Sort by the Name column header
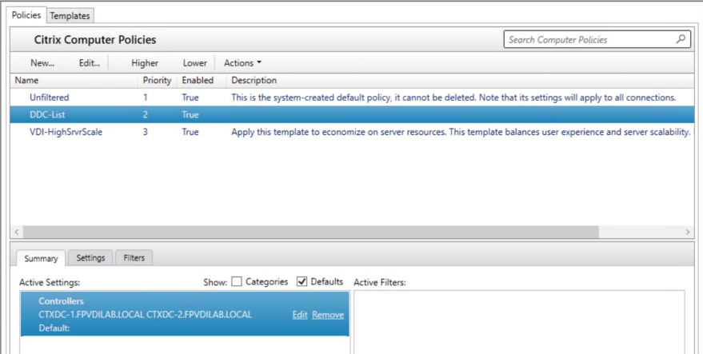This screenshot has width=703, height=354. (74, 81)
